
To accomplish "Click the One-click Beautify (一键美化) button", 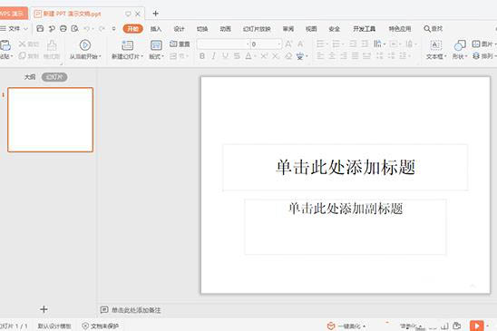I will (x=346, y=326).
